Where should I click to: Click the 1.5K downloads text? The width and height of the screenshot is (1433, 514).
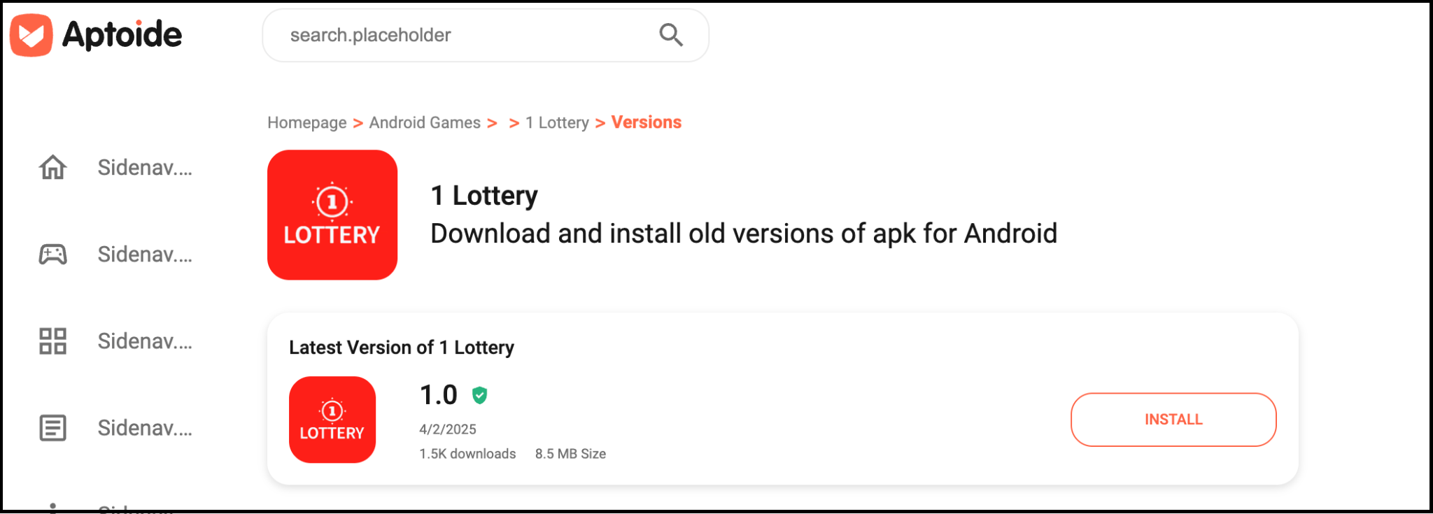pos(467,453)
